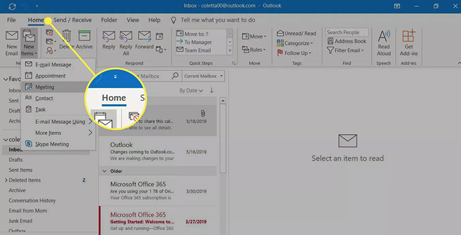Switch to the Send / Receive tab

[73, 20]
